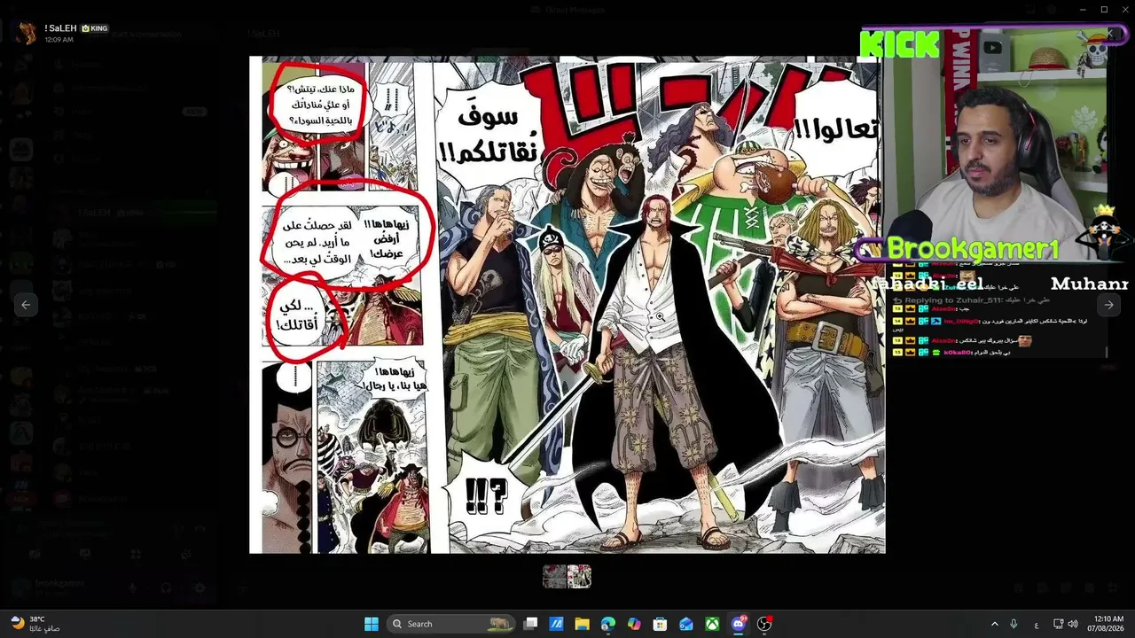Image resolution: width=1135 pixels, height=638 pixels.
Task: Click the microphone icon in the system tray
Action: (1014, 624)
